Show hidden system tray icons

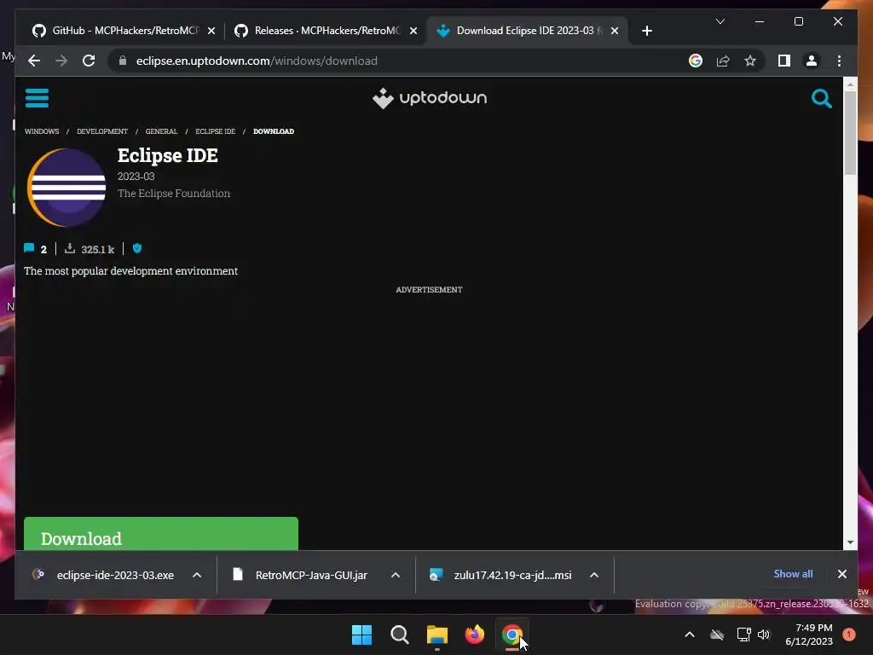689,635
